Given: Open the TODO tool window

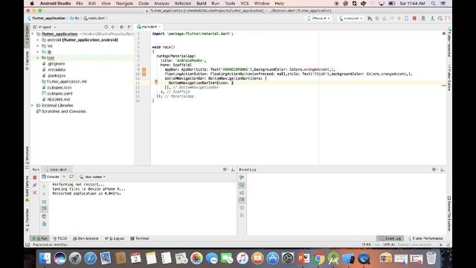Looking at the screenshot, I should (x=60, y=238).
